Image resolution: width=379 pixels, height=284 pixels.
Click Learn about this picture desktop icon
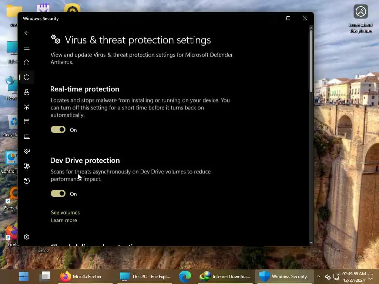360,18
